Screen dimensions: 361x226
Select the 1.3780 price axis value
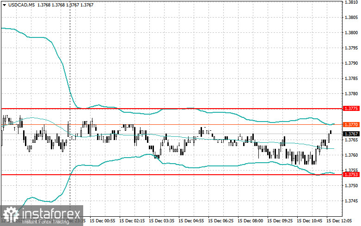coord(351,94)
